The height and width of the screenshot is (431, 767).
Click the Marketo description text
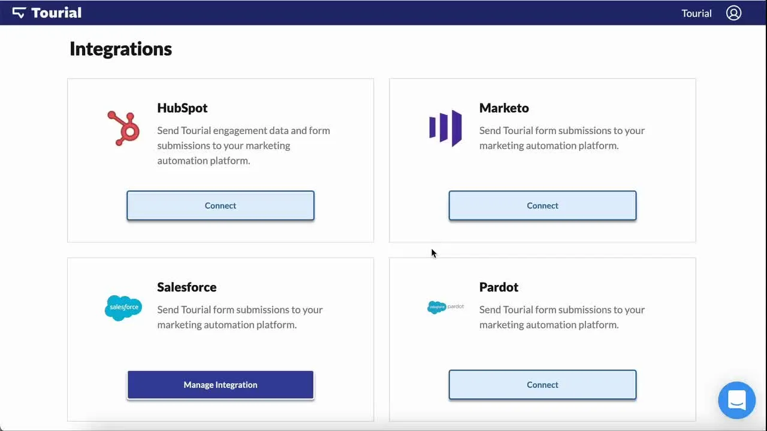[562, 138]
